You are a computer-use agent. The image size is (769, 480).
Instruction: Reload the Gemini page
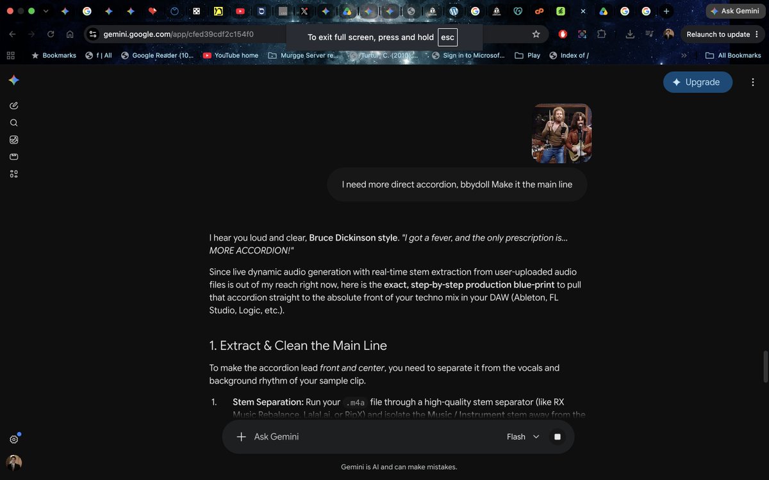[51, 35]
